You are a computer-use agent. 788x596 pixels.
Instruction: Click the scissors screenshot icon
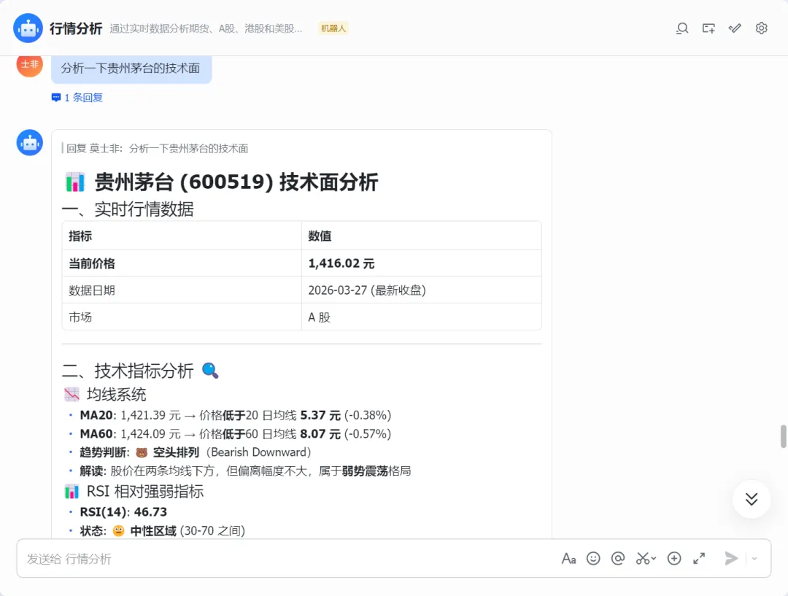click(x=643, y=558)
